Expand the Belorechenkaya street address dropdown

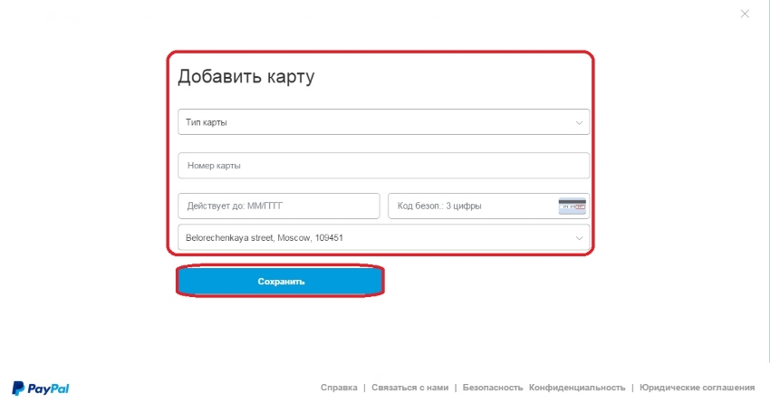[x=383, y=237]
